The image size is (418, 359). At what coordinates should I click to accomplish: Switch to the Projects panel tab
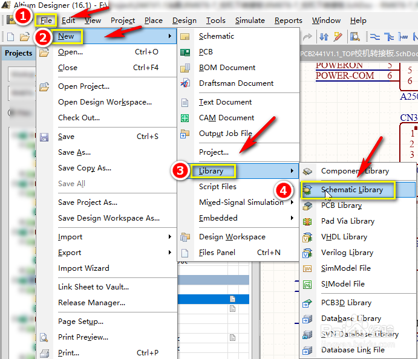(x=18, y=53)
